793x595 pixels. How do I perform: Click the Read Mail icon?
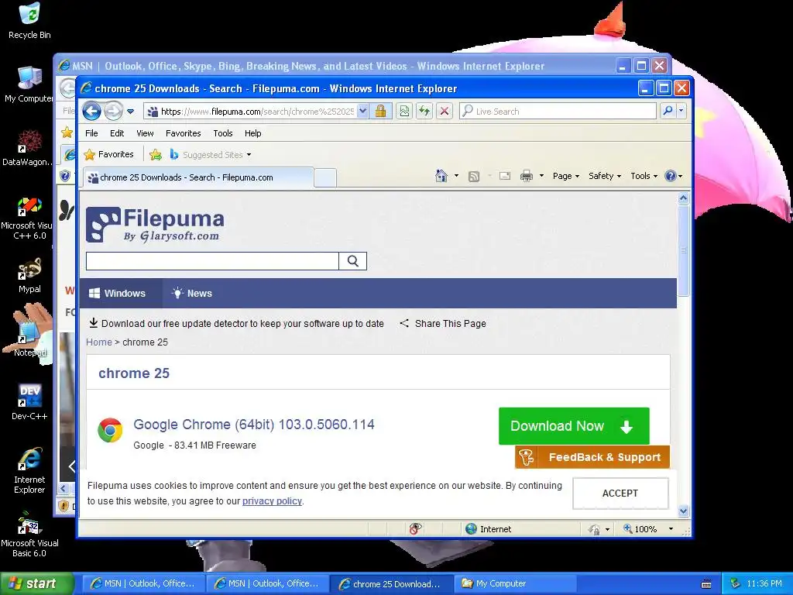[505, 176]
